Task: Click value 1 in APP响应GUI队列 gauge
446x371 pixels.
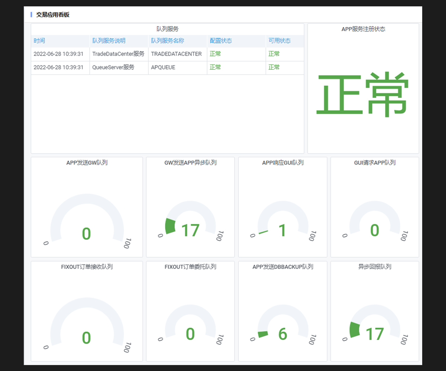Action: 282,230
